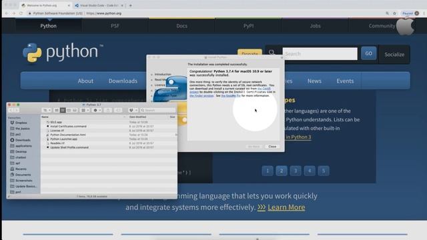Image resolution: width=427 pixels, height=240 pixels.
Task: Open the Docs tab in the site header
Action: [181, 26]
